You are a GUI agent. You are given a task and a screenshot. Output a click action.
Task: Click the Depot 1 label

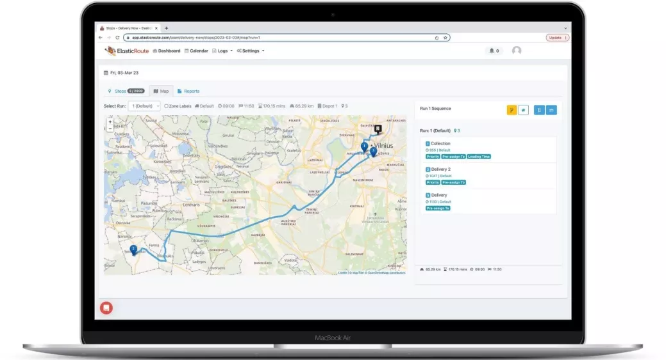point(328,106)
